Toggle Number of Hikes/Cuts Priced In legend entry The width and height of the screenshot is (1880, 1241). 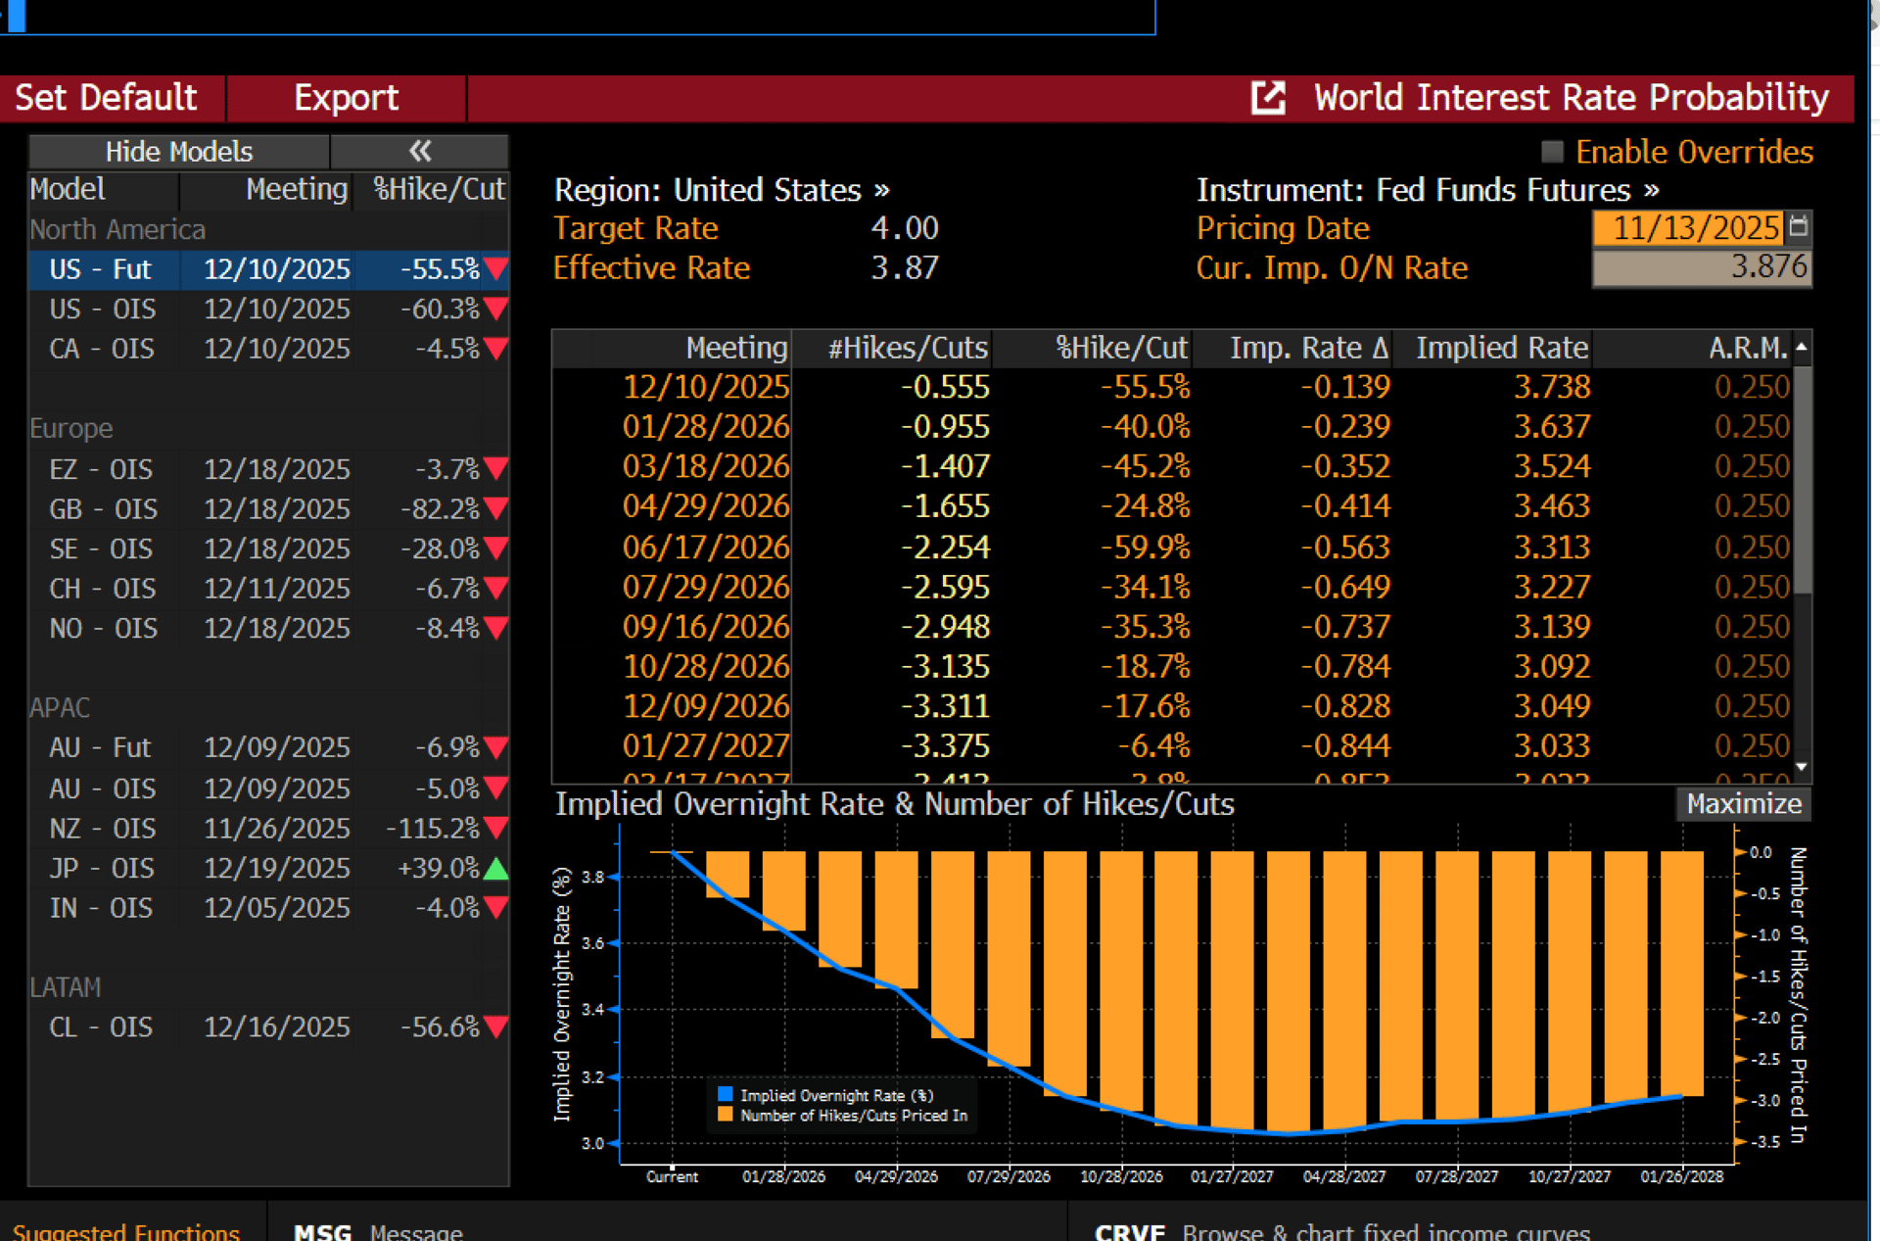853,1116
